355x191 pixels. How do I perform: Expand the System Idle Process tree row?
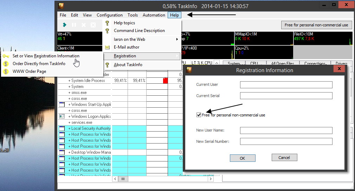tap(69, 81)
